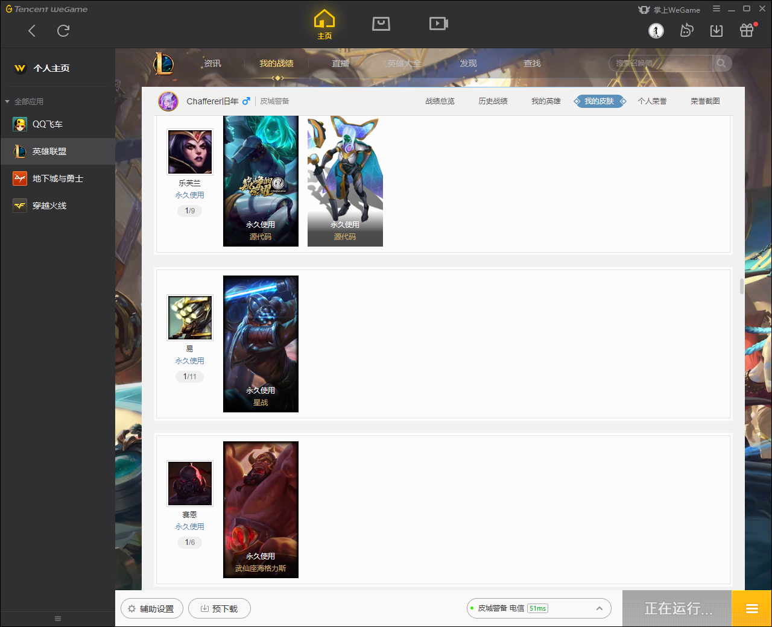The width and height of the screenshot is (772, 627).
Task: Switch to 我的皮肤 sub-tab
Action: tap(599, 101)
